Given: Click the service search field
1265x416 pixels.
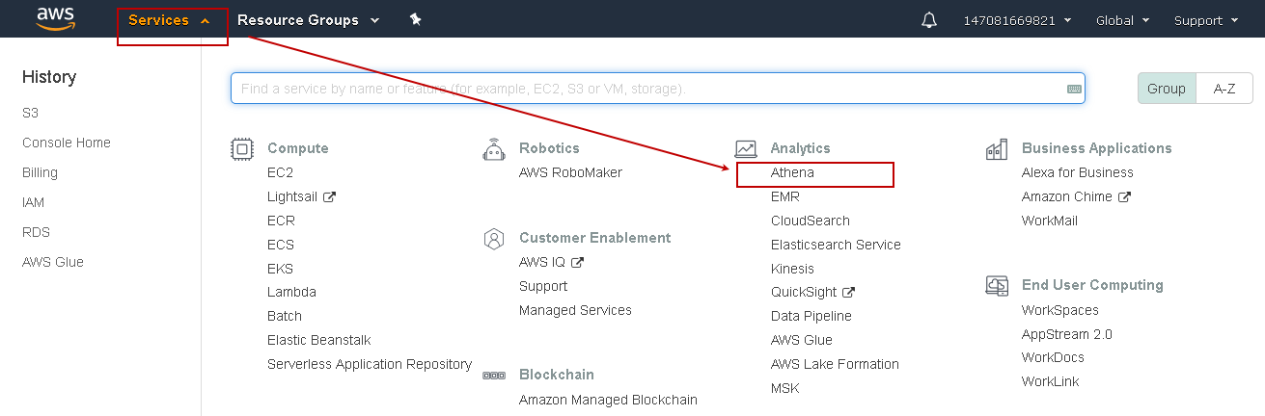Looking at the screenshot, I should [646, 89].
